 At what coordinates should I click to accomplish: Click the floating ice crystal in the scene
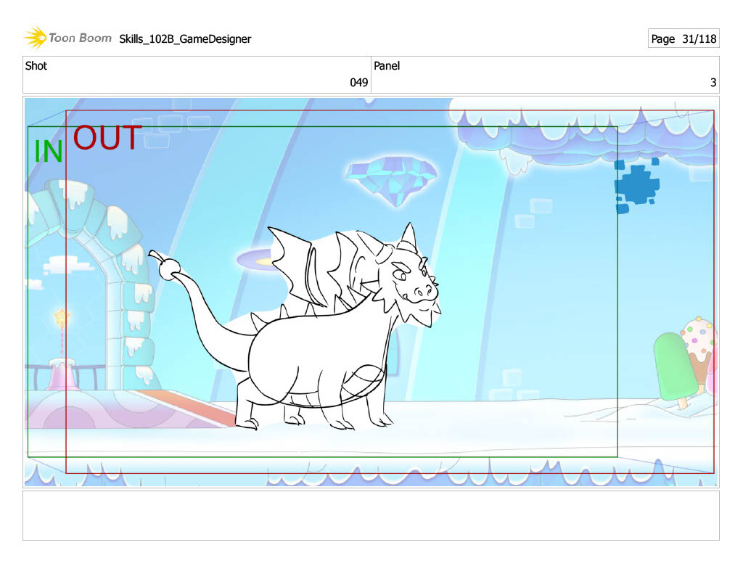pyautogui.click(x=391, y=181)
